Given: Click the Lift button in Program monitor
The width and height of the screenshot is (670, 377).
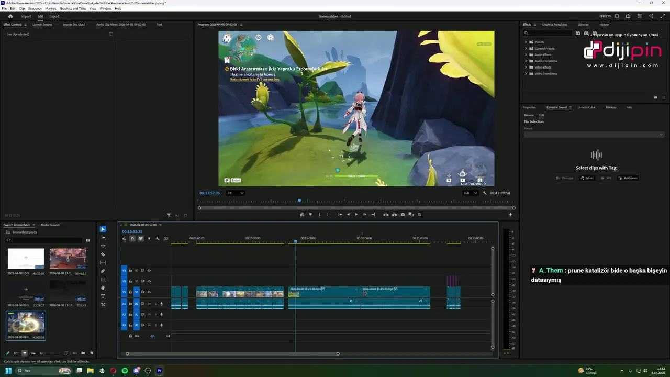Looking at the screenshot, I should (x=386, y=214).
